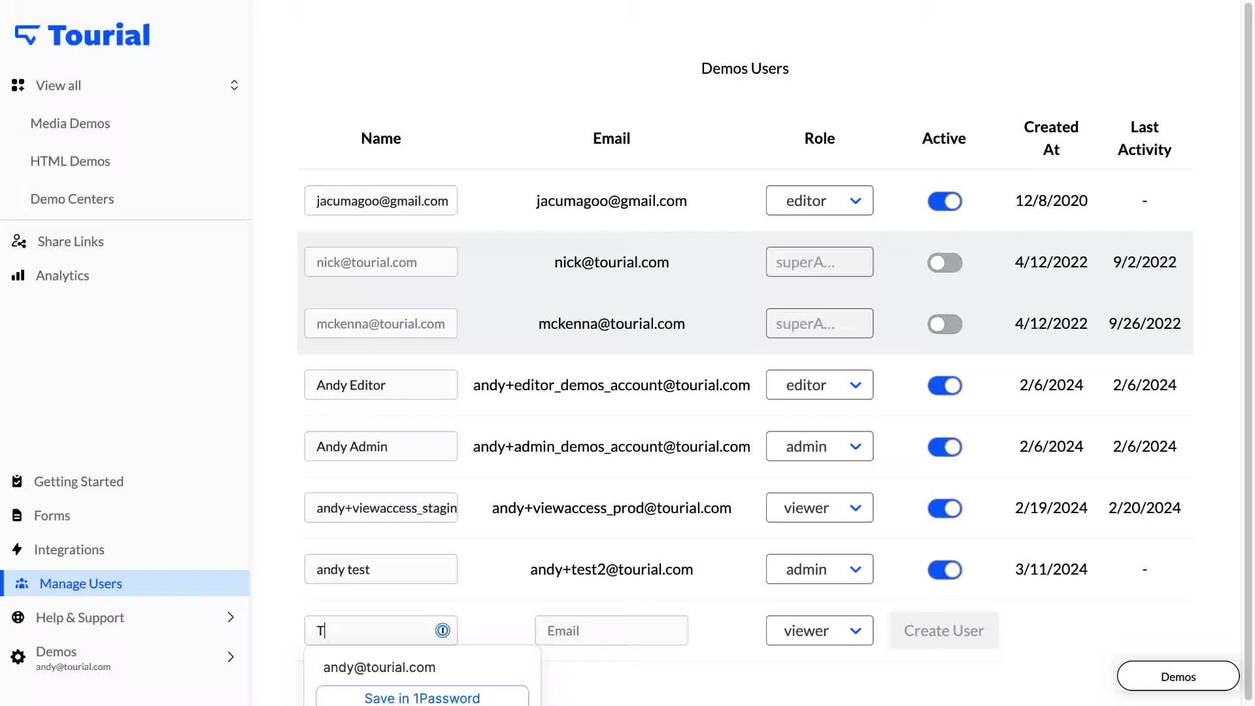Click the Demos Users heading
This screenshot has width=1255, height=706.
tap(745, 68)
